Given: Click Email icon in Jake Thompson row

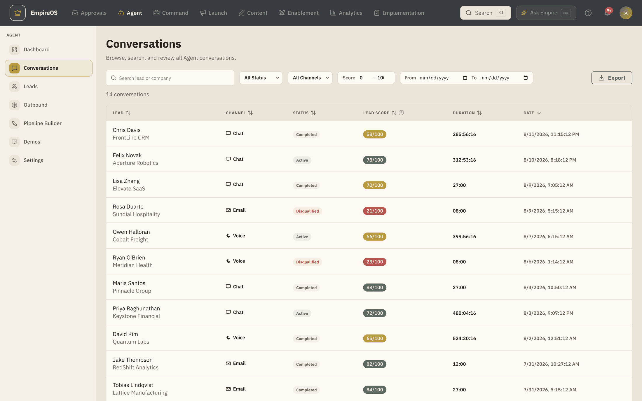Looking at the screenshot, I should click(x=228, y=363).
